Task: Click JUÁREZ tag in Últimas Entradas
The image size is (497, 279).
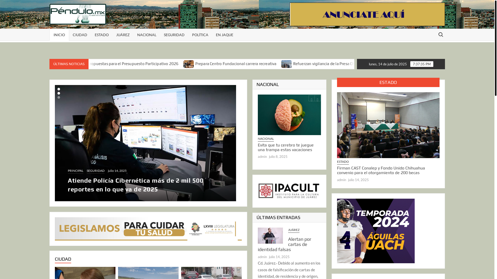Action: pos(294,230)
